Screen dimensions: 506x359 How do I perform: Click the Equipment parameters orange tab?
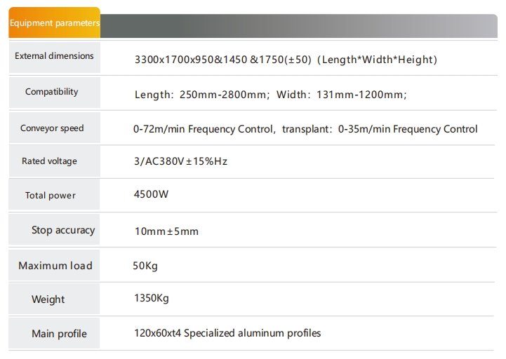pyautogui.click(x=54, y=23)
